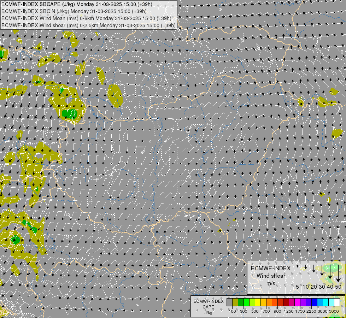
Task: Click the '500' tick label on CAPE scale
Action: click(x=255, y=311)
